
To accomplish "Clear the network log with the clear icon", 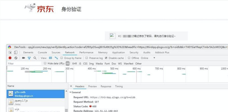I will click(x=16, y=58).
